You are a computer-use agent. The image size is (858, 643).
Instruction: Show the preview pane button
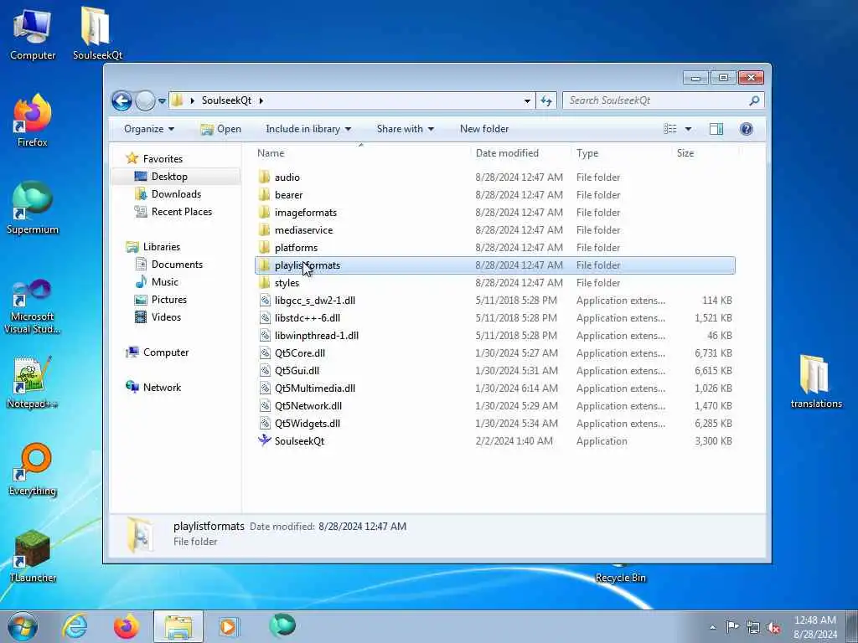716,129
